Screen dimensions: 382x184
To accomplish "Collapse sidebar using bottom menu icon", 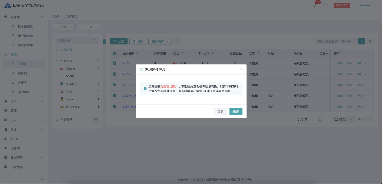I will (42, 178).
